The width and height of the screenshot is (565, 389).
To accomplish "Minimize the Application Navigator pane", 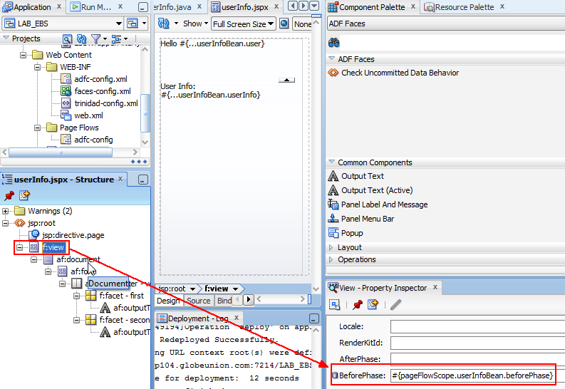I will [143, 7].
